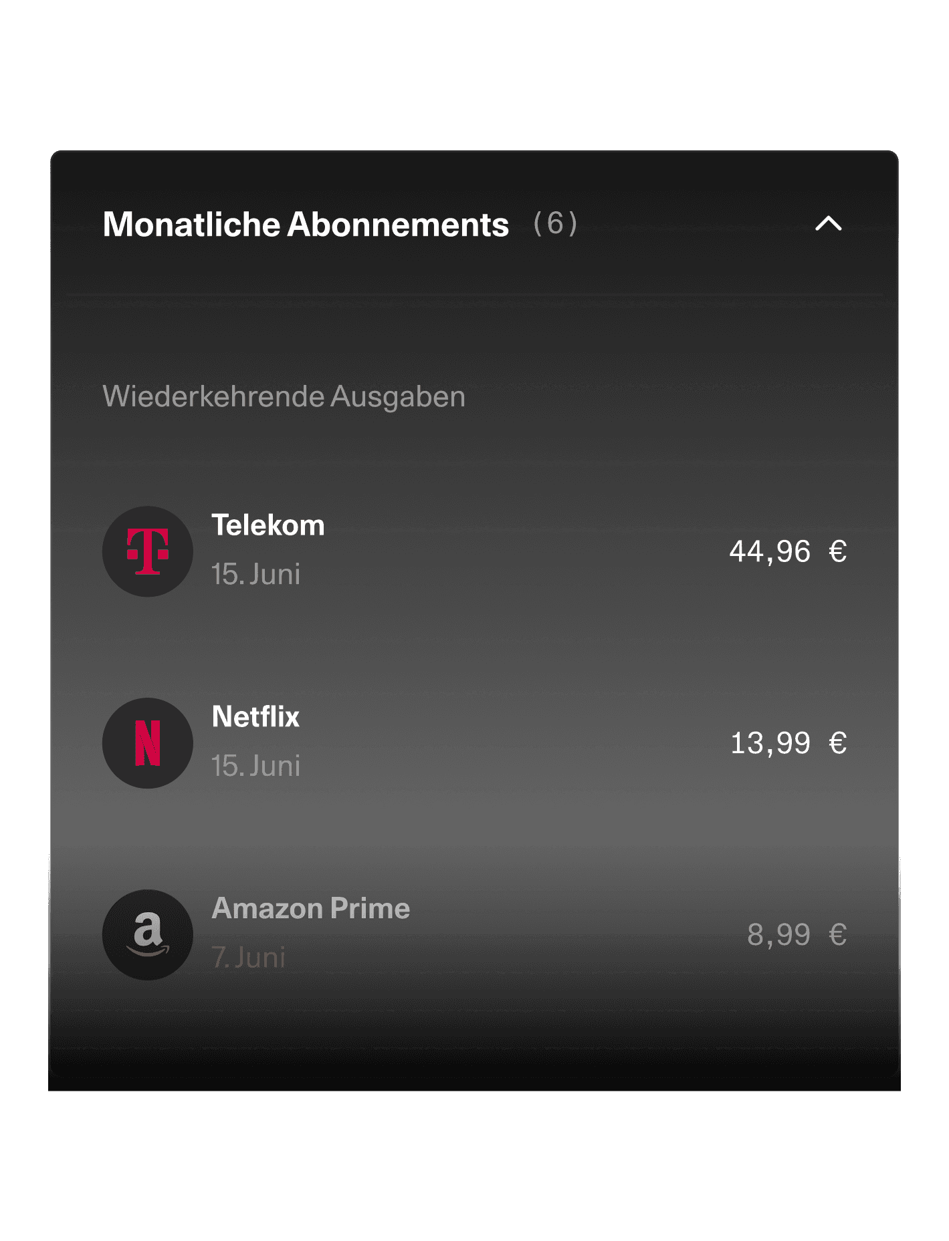Open the Amazon Prime subscription name
This screenshot has height=1241, width=949.
(311, 909)
